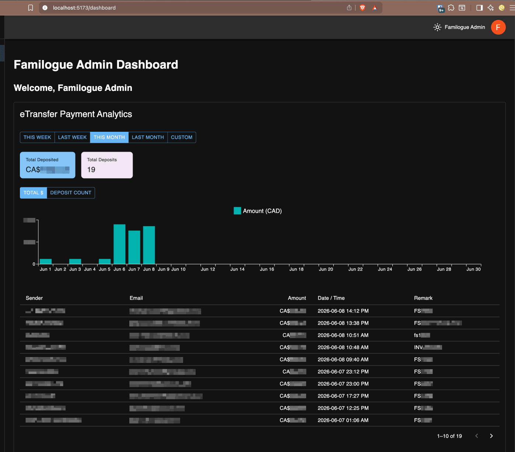Open the extension with 9+ badge

point(440,8)
